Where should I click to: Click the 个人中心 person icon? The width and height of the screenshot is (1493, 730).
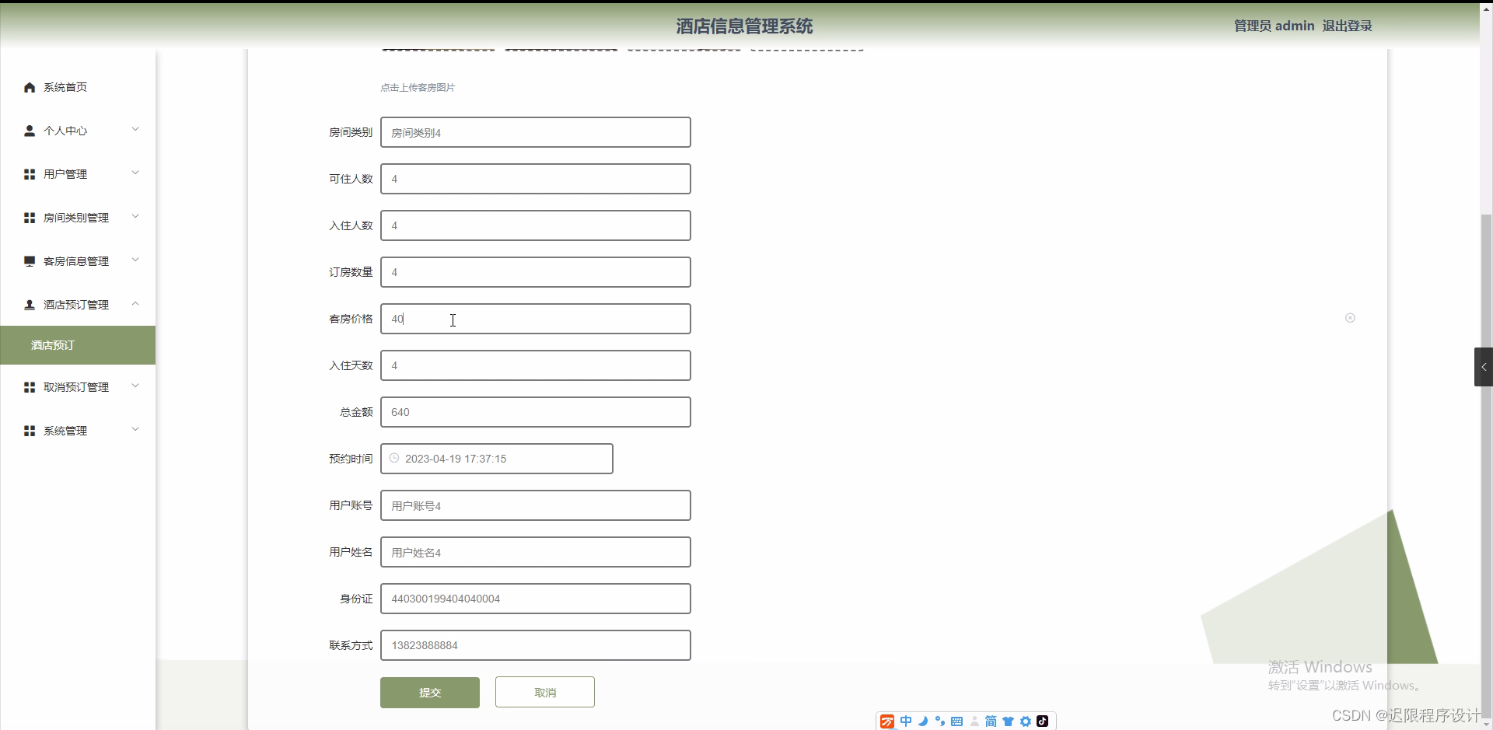tap(30, 131)
